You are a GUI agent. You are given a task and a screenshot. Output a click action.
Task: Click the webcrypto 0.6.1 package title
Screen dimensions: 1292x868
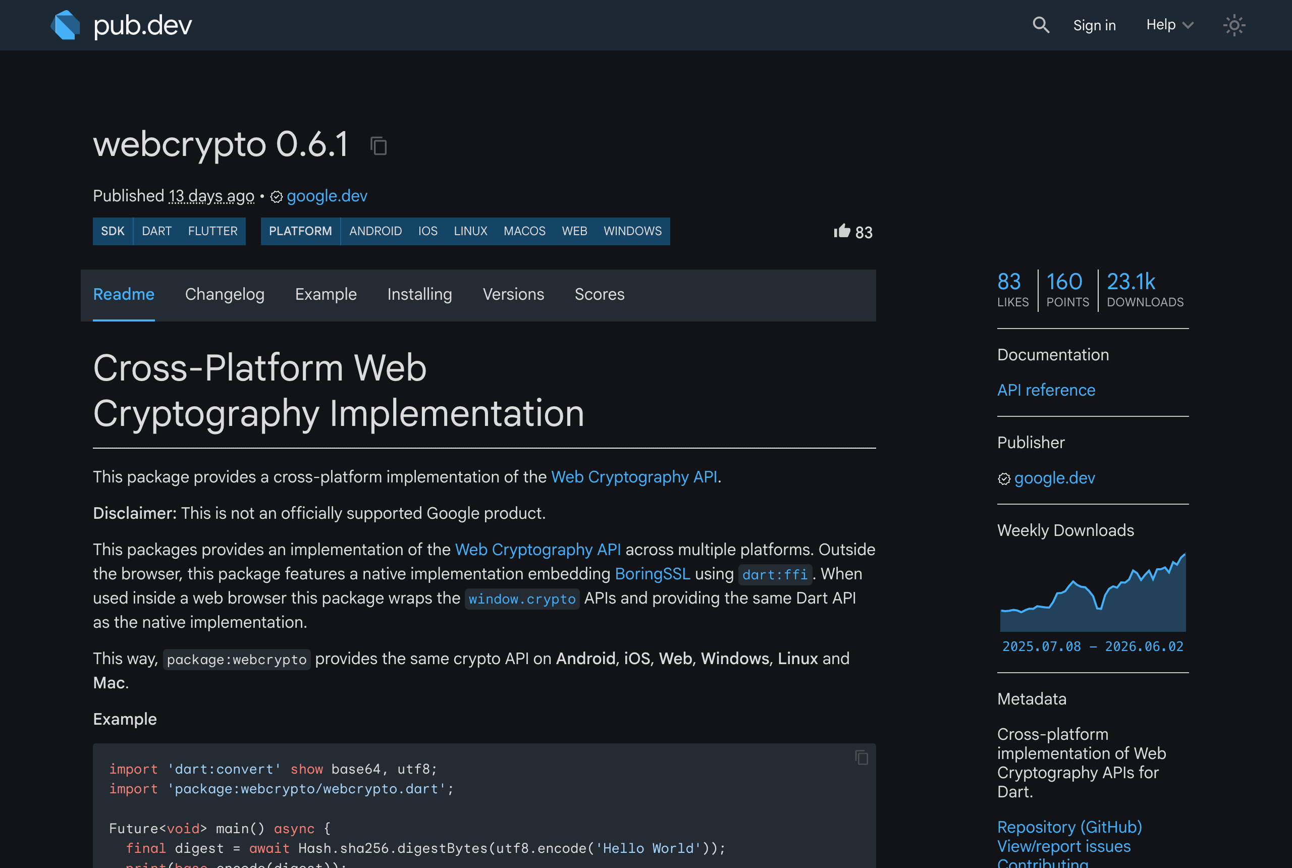pos(221,144)
